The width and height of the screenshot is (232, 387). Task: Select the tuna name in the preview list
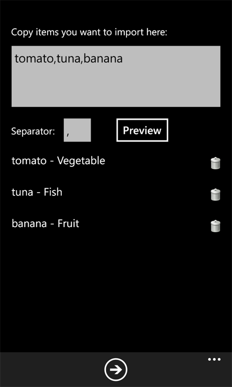[x=22, y=192]
